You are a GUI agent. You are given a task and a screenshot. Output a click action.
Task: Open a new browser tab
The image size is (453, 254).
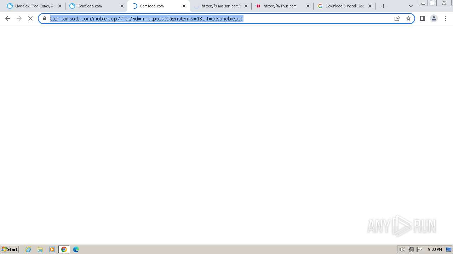tap(383, 6)
